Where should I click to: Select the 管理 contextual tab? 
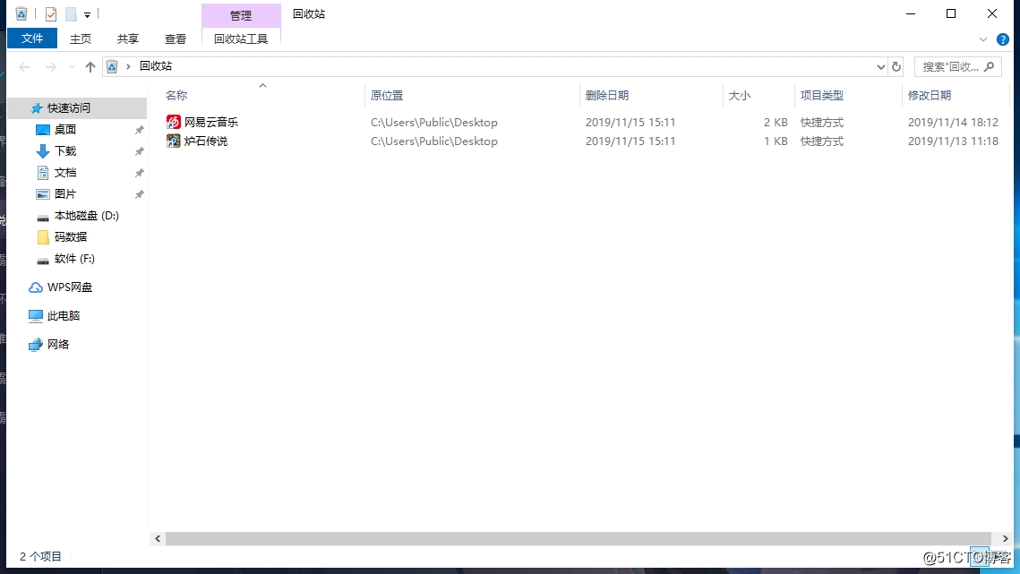pyautogui.click(x=241, y=15)
